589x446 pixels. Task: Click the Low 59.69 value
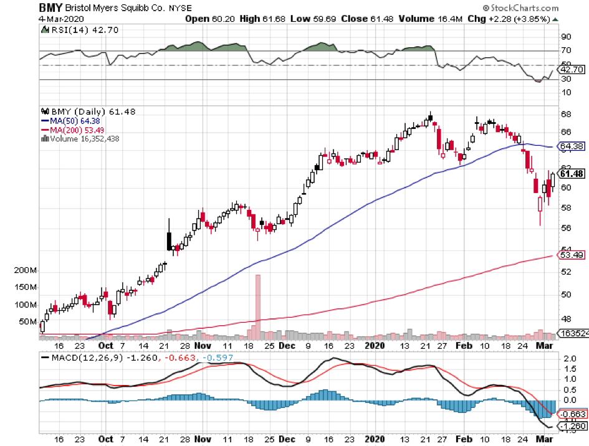(x=313, y=19)
